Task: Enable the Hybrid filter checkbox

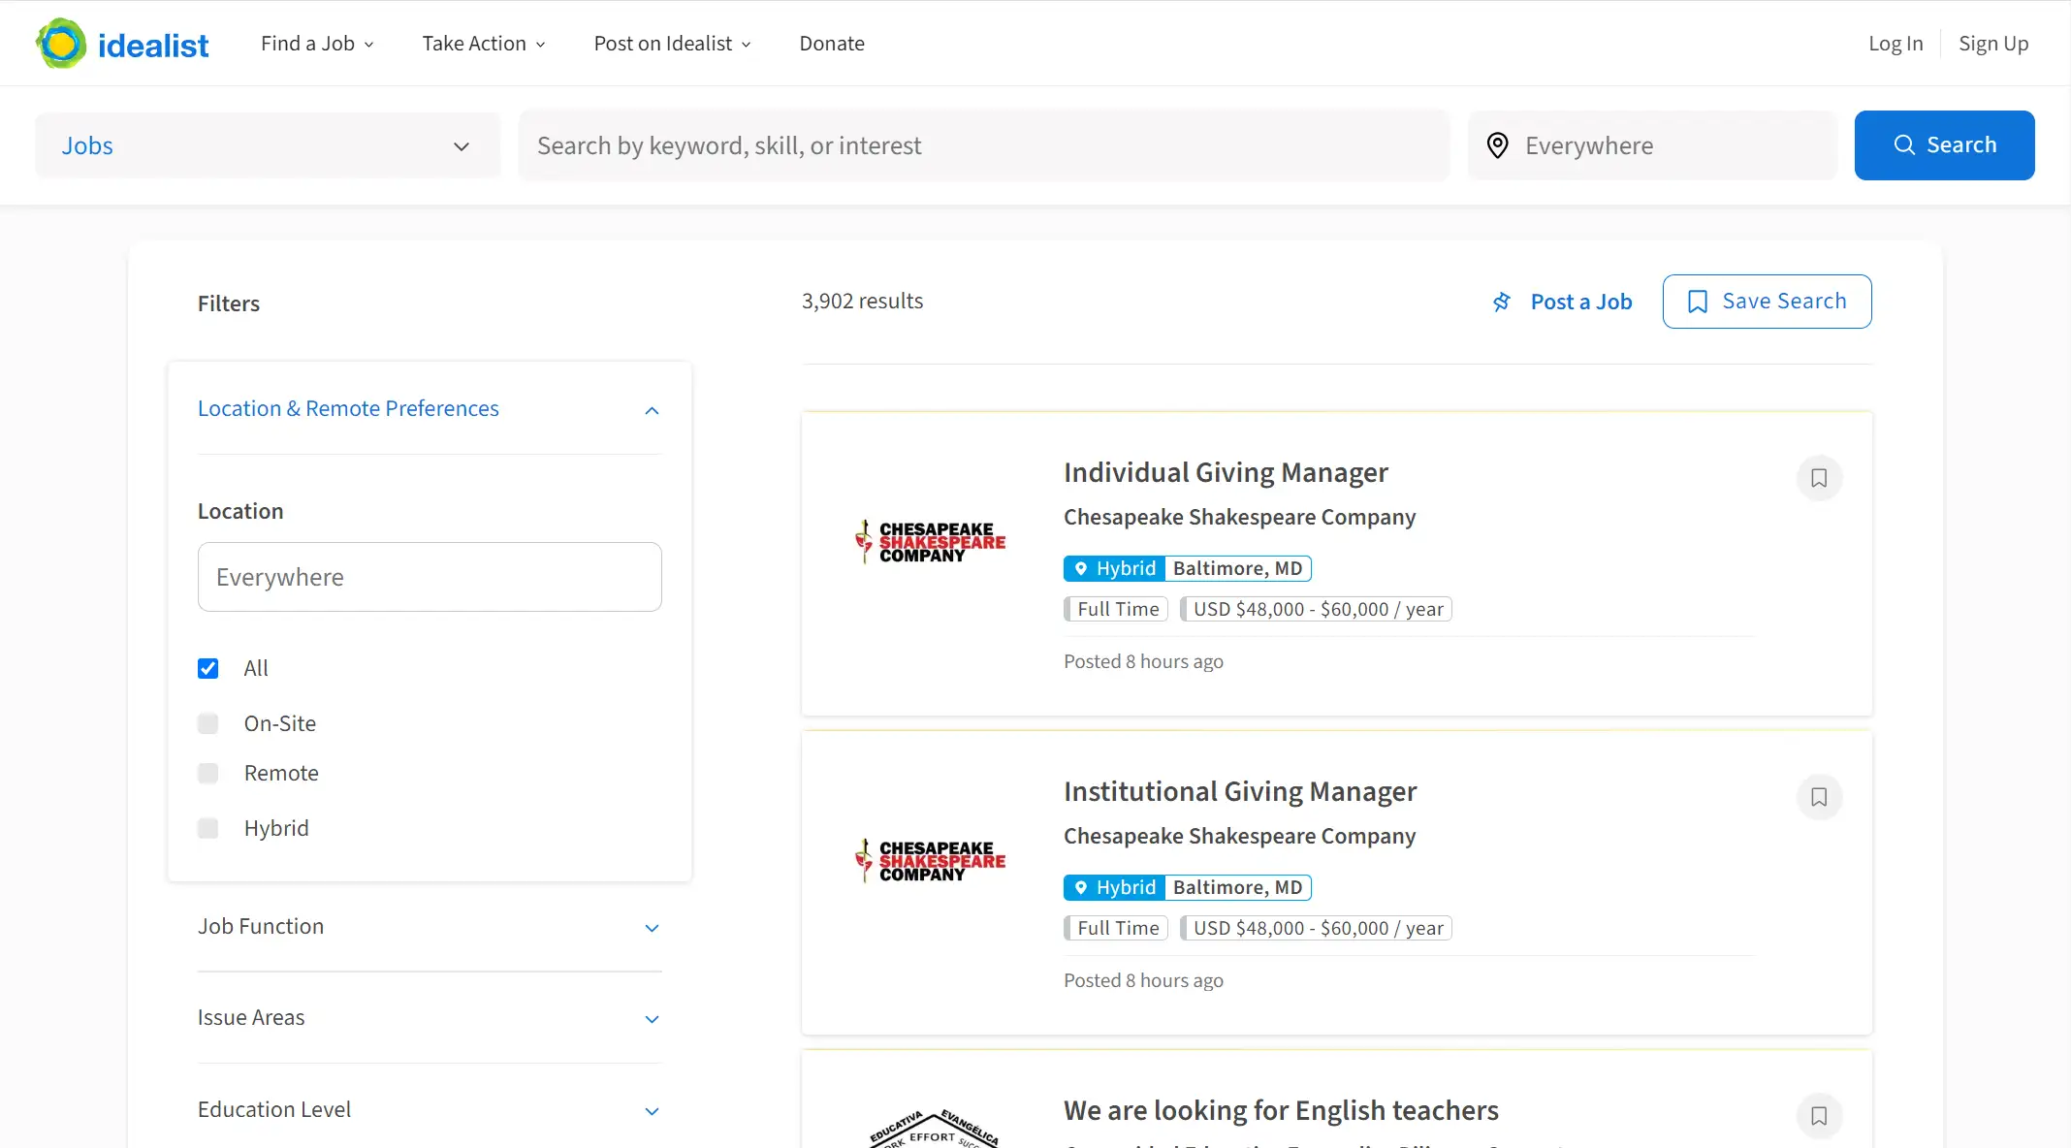Action: [207, 828]
